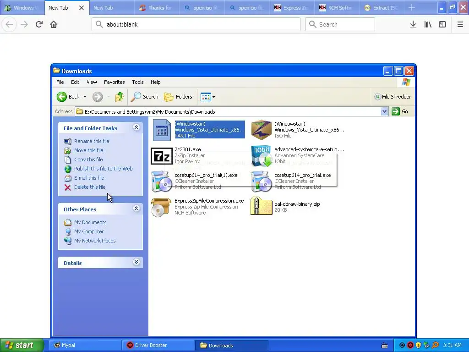Click Delete this file
The width and height of the screenshot is (469, 352).
click(90, 187)
